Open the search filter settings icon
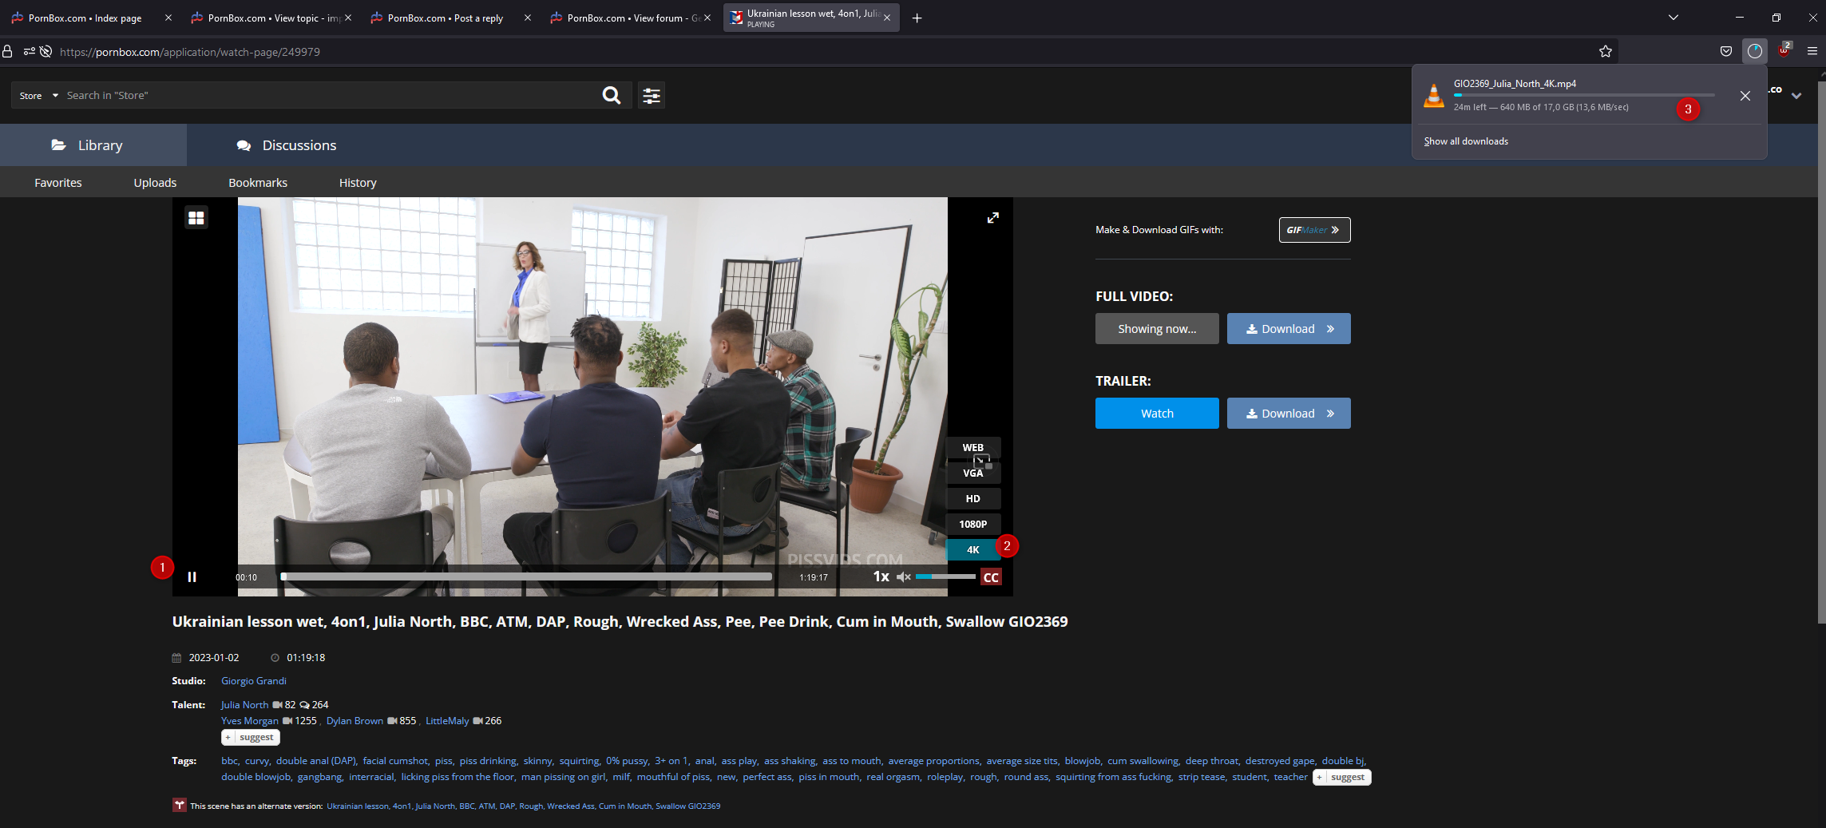This screenshot has height=828, width=1826. [x=652, y=96]
